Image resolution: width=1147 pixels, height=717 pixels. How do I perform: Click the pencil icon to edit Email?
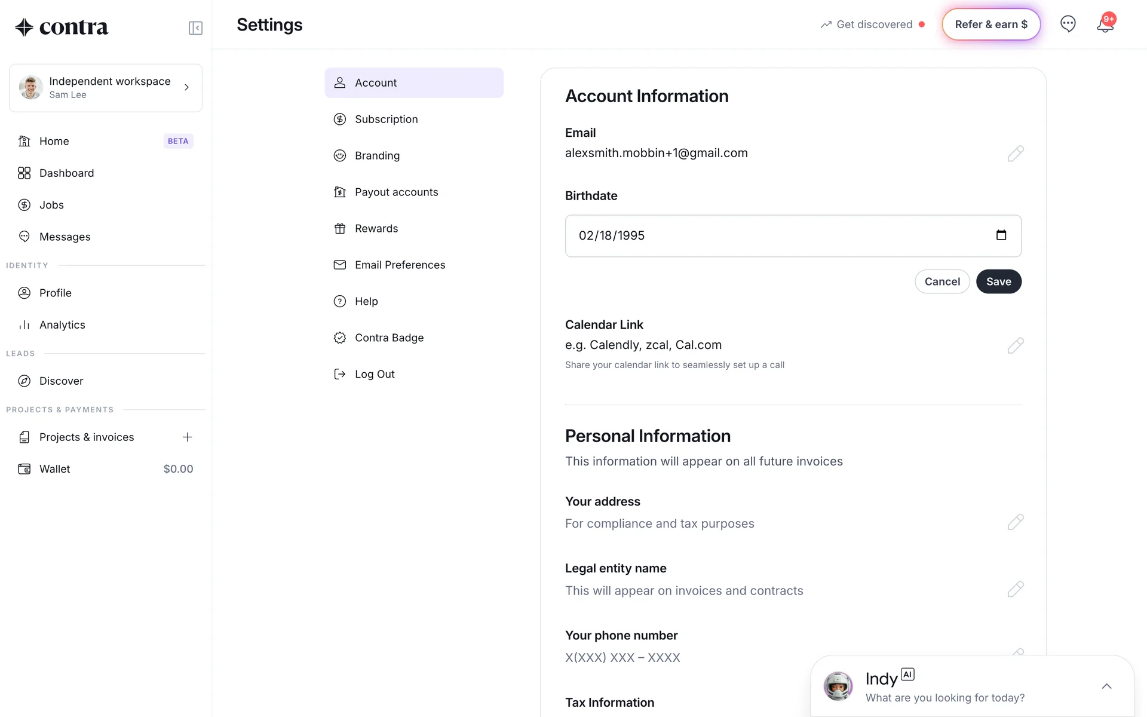pyautogui.click(x=1015, y=154)
